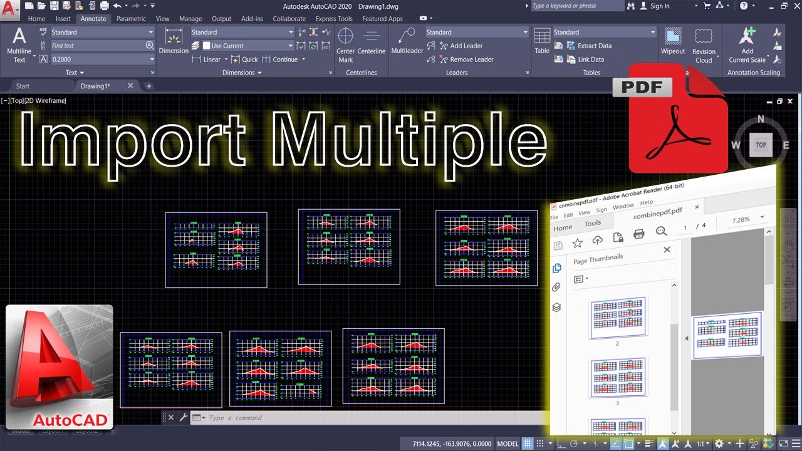Open the text height 0.2000 dropdown
Screen dimensions: 802x451
tap(102, 59)
